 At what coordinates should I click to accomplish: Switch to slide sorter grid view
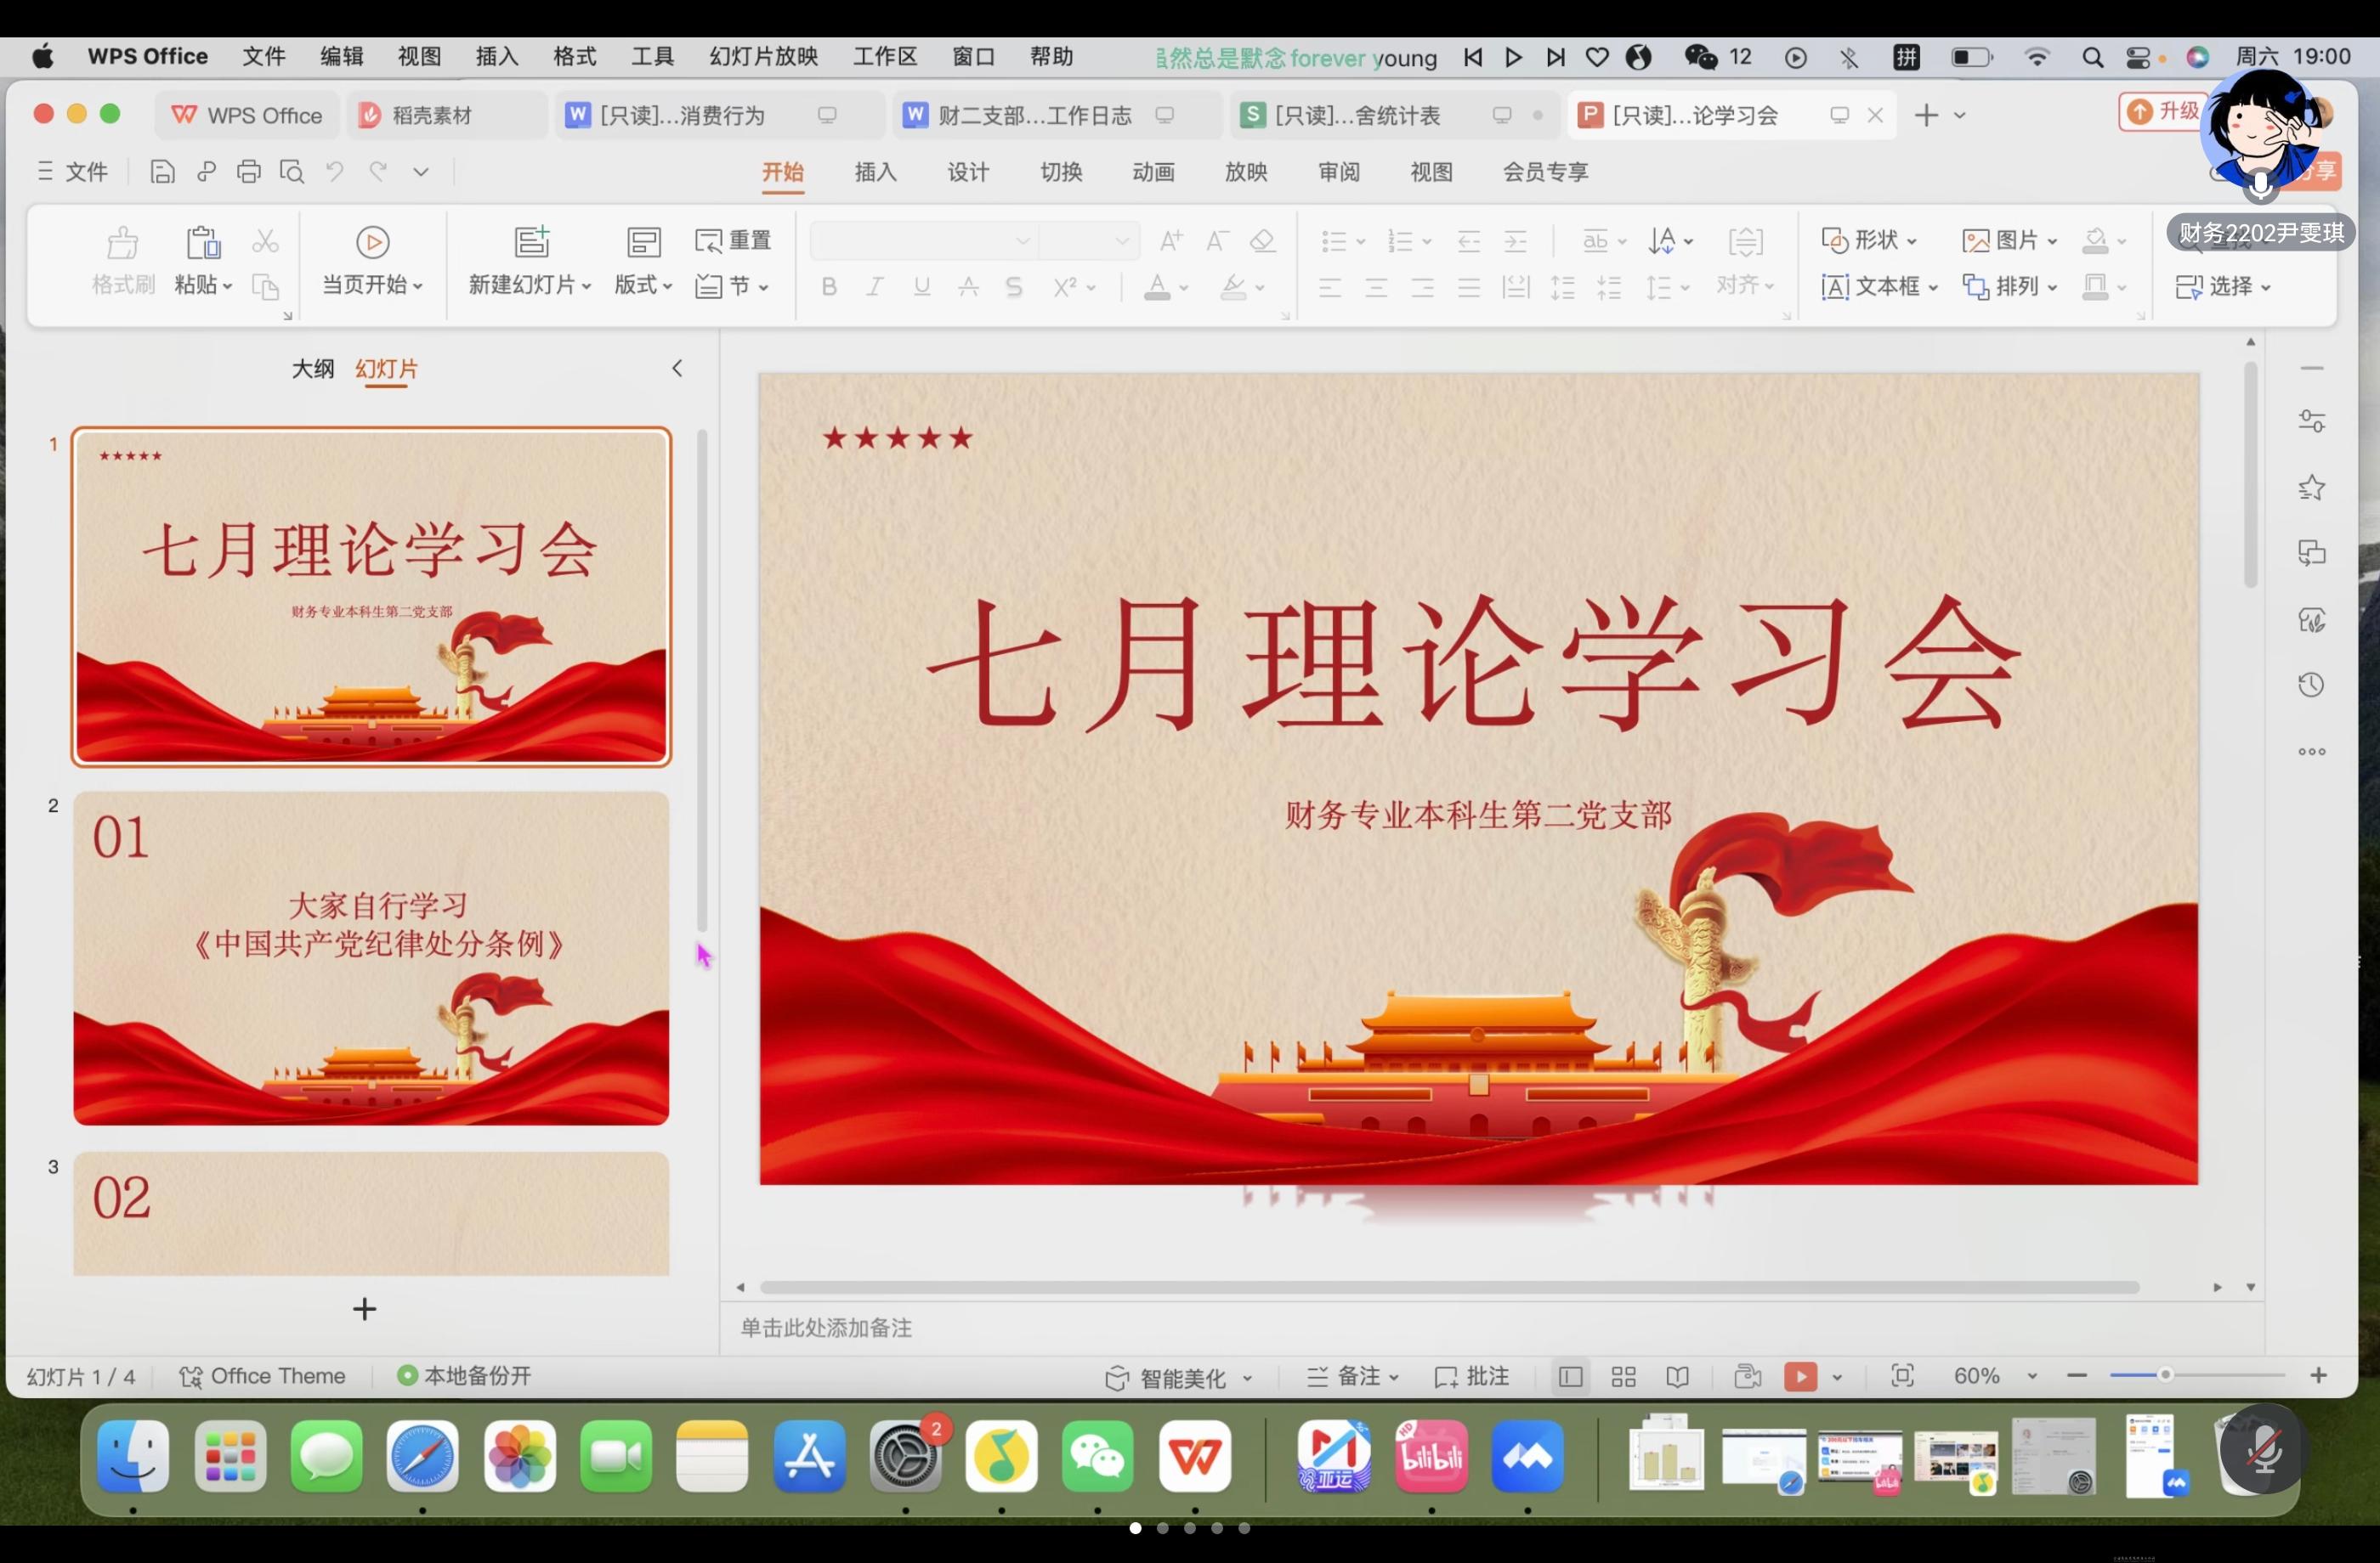click(x=1624, y=1377)
